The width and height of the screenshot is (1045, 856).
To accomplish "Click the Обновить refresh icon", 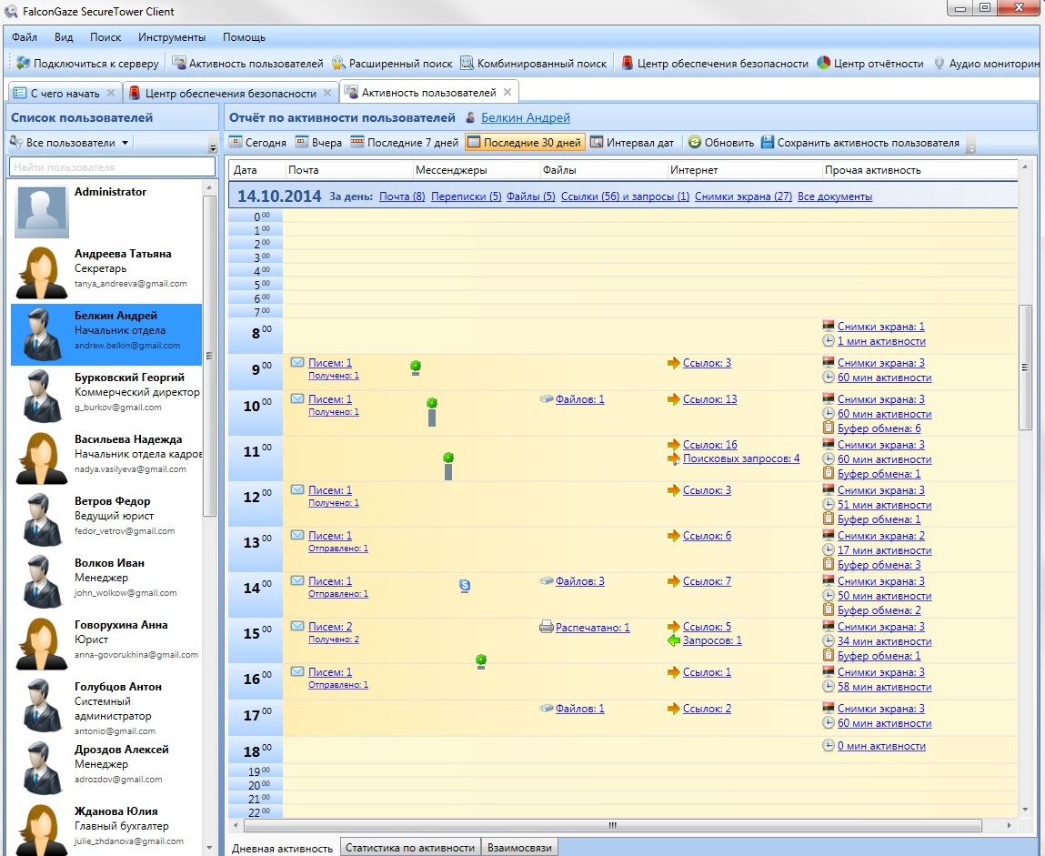I will (694, 143).
